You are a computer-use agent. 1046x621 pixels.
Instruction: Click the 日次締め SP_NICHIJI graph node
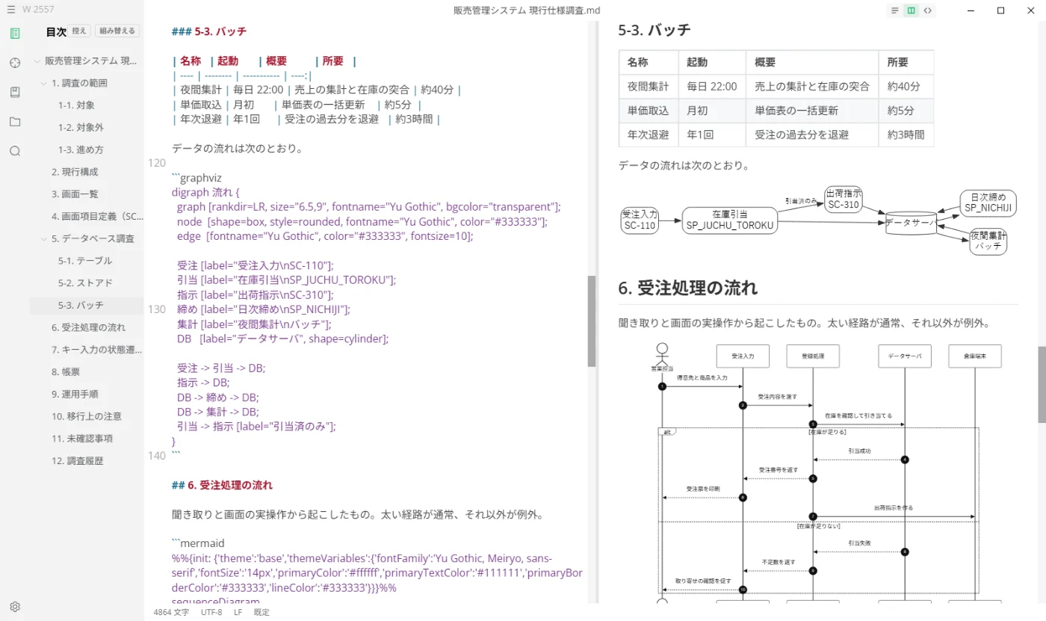click(x=988, y=203)
